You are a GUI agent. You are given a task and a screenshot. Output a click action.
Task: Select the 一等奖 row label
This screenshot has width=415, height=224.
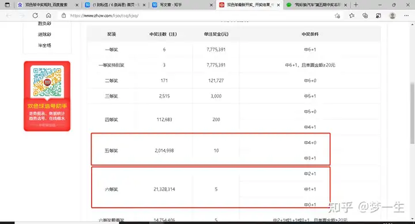point(111,50)
